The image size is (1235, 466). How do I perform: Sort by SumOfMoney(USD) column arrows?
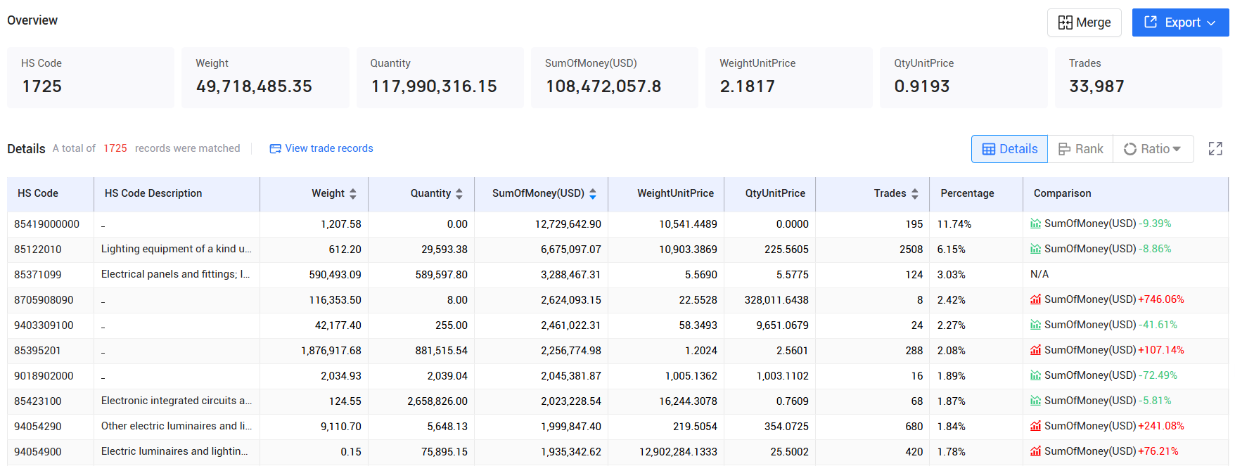click(593, 194)
